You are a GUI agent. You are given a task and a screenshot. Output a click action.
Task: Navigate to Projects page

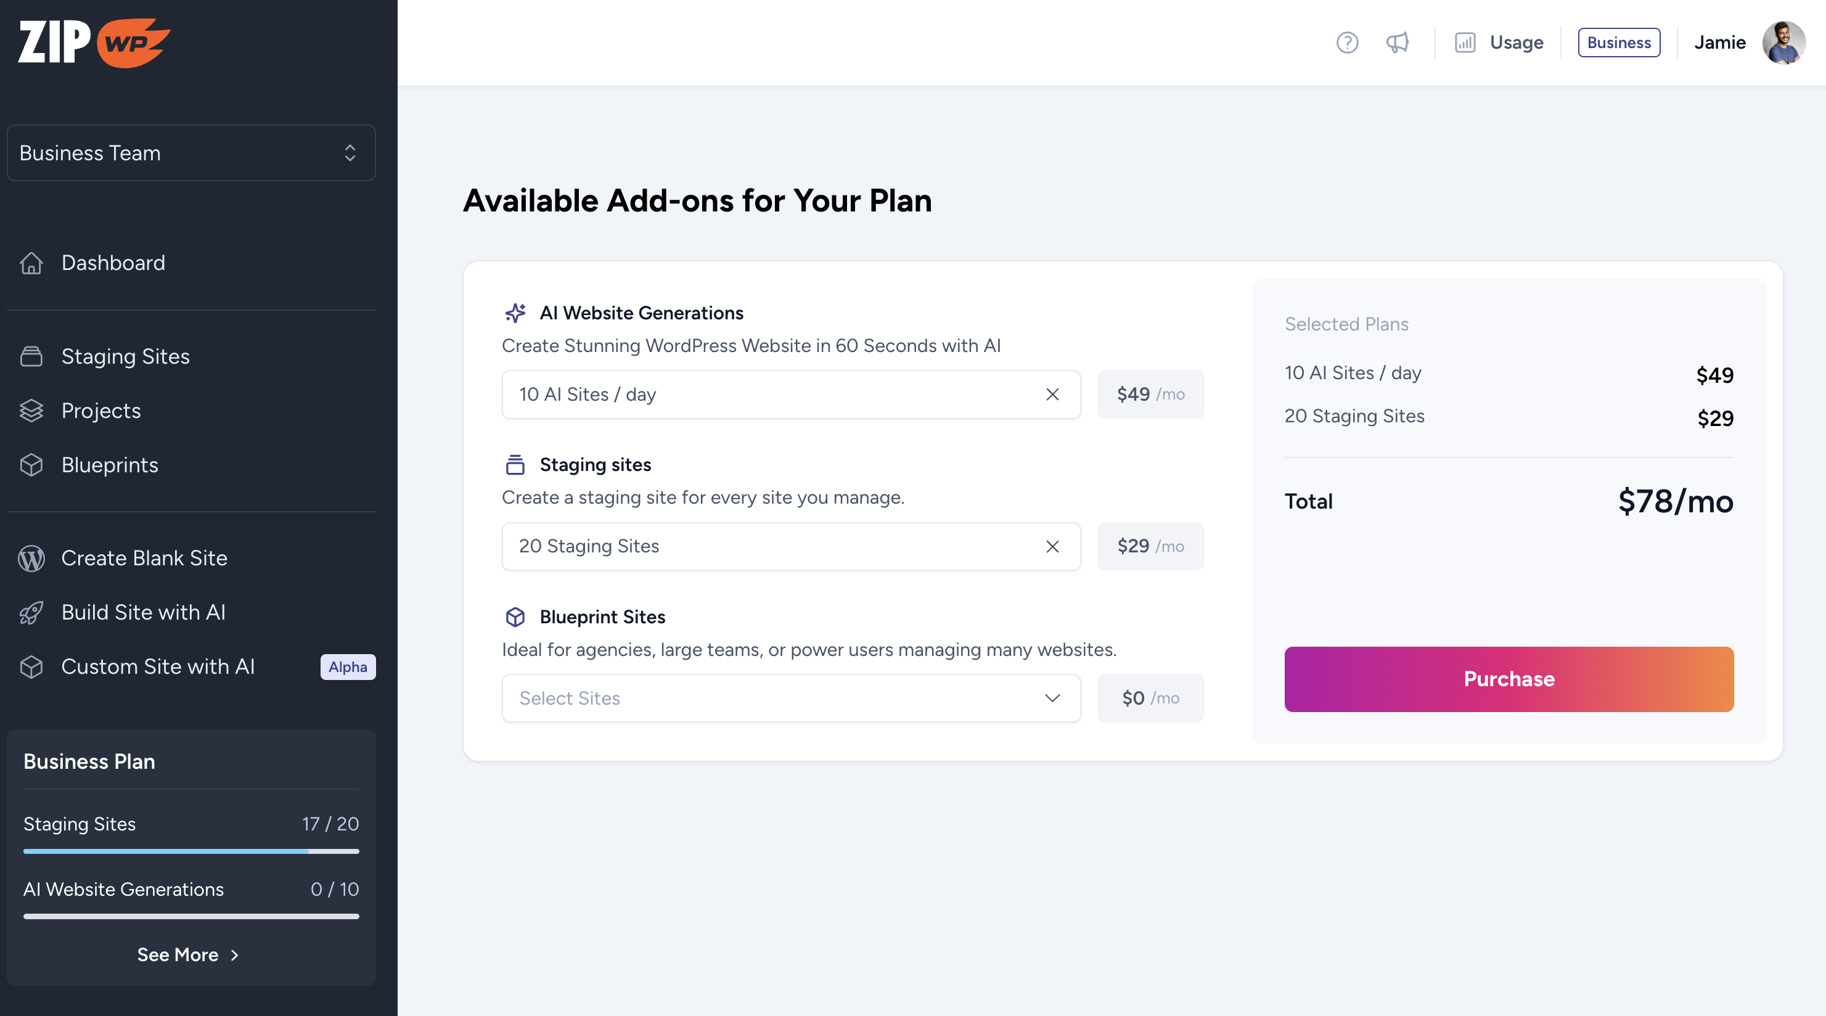100,411
